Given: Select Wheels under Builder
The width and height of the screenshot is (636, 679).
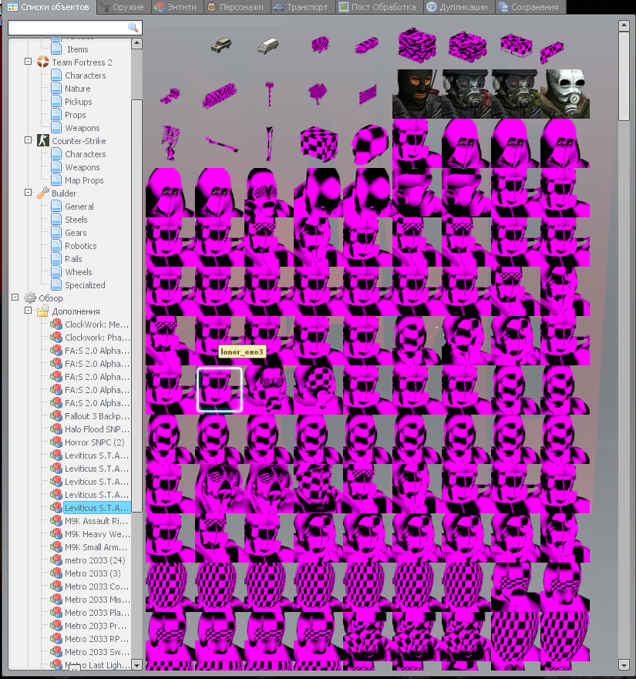Looking at the screenshot, I should (79, 272).
